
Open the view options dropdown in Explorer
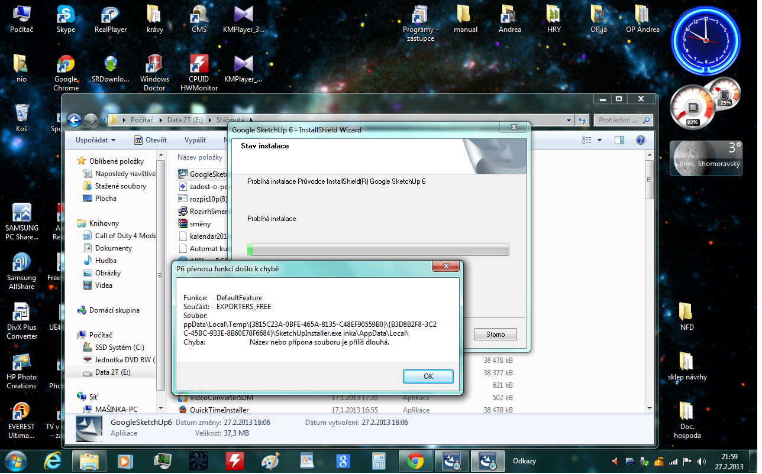(x=599, y=140)
